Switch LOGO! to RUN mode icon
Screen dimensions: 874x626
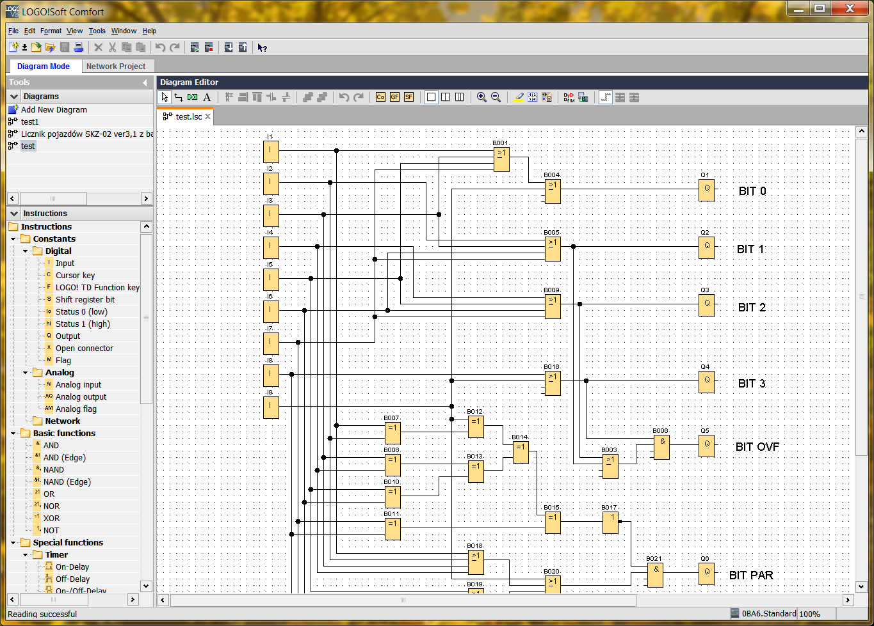(195, 47)
